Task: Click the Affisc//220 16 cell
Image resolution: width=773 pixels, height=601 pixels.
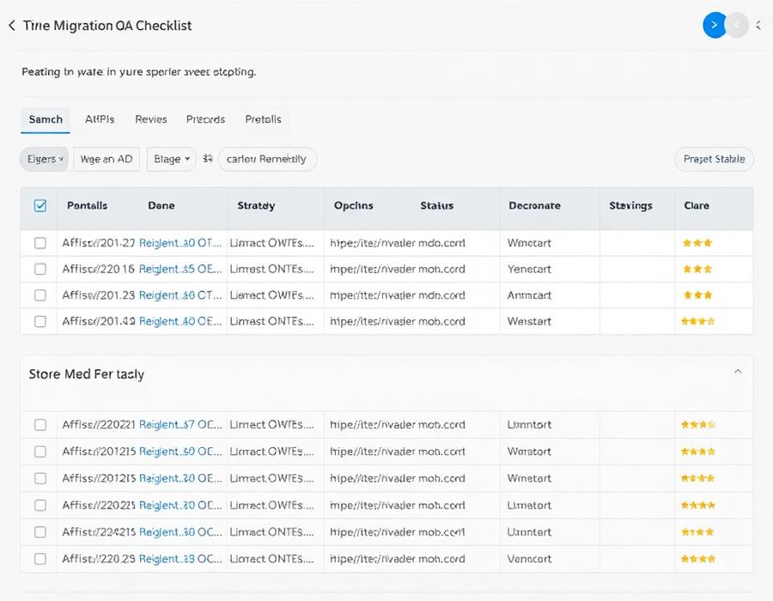Action: (99, 269)
